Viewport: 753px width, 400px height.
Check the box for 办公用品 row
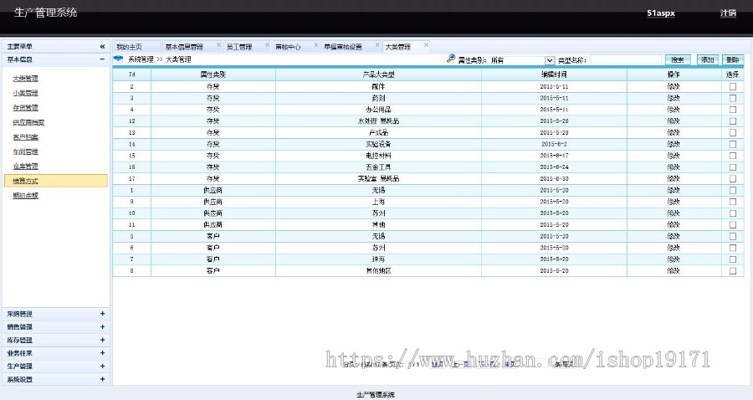[732, 110]
